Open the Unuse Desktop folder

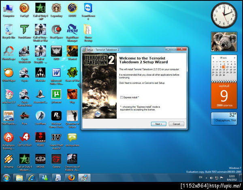[88, 33]
